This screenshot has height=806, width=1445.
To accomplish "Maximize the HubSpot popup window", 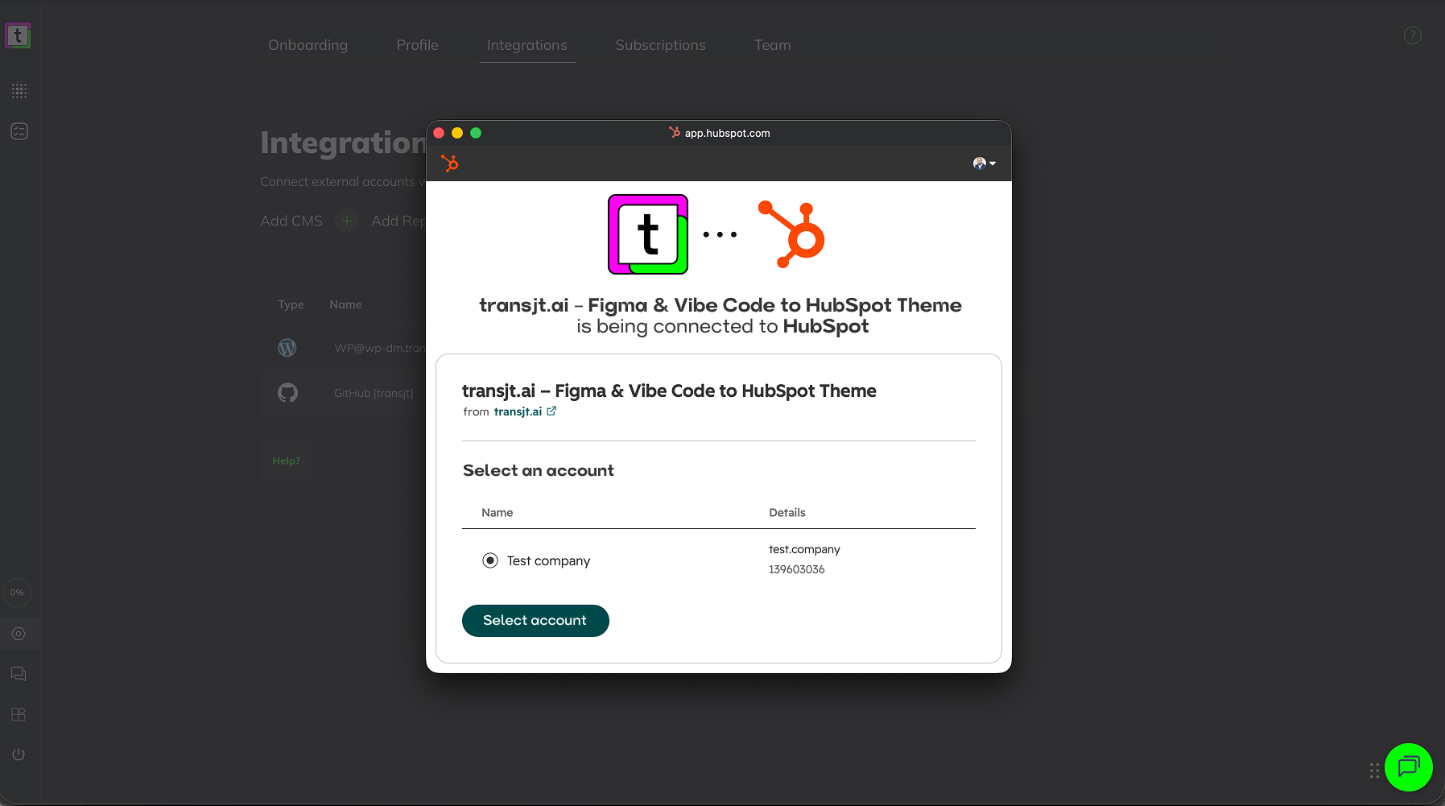I will (x=476, y=133).
